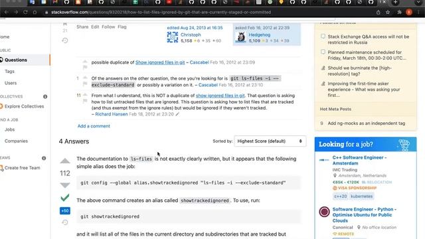The width and height of the screenshot is (425, 239).
Task: Flag Richard Hansen's comment
Action: click(x=85, y=101)
